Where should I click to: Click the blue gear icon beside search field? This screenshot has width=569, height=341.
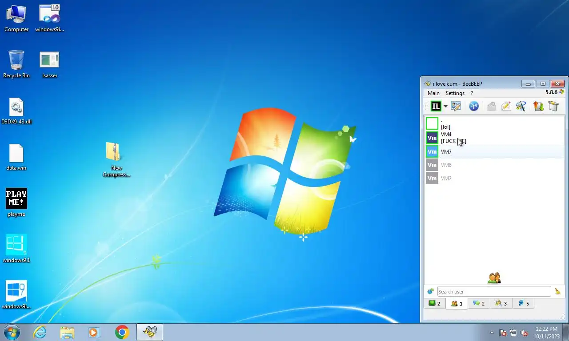(430, 292)
